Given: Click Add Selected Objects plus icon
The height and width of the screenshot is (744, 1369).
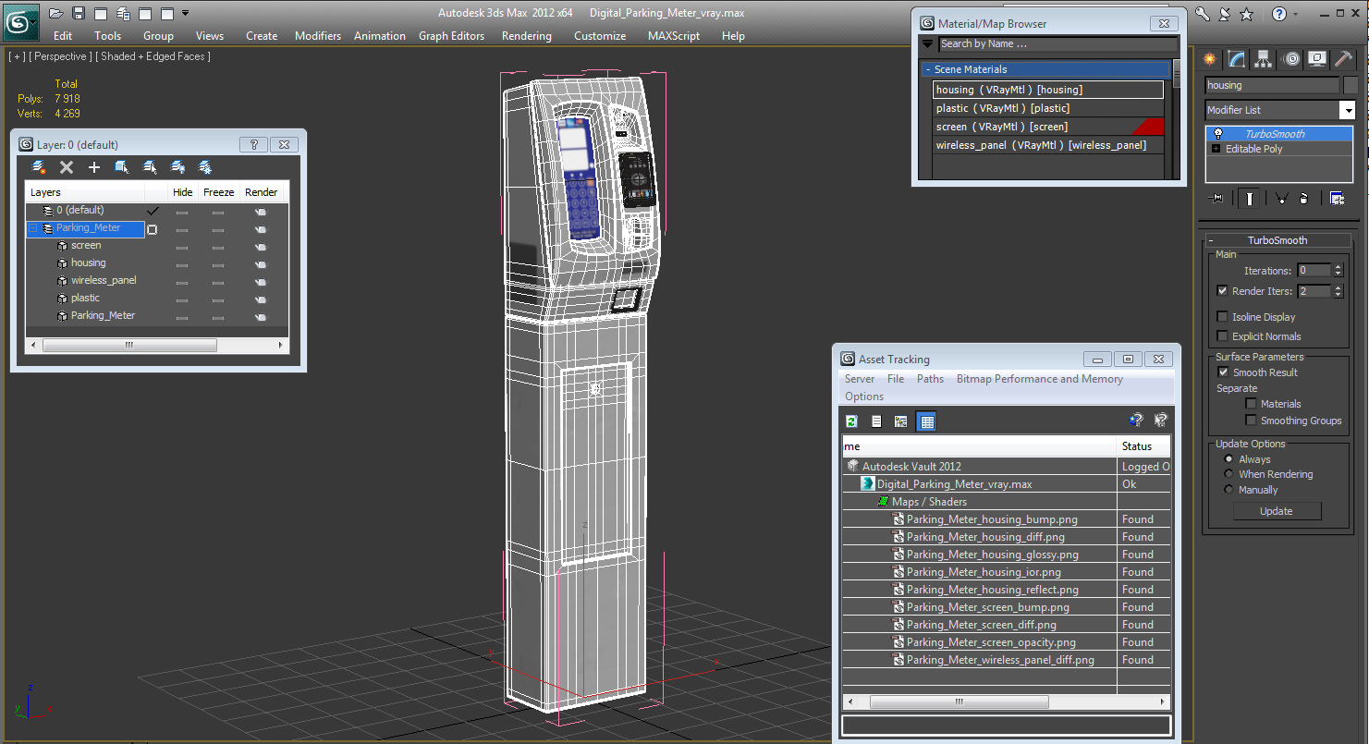Looking at the screenshot, I should (94, 167).
